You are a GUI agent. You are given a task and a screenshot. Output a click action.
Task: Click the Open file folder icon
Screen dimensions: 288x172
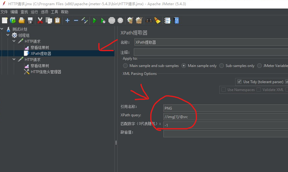(21, 20)
